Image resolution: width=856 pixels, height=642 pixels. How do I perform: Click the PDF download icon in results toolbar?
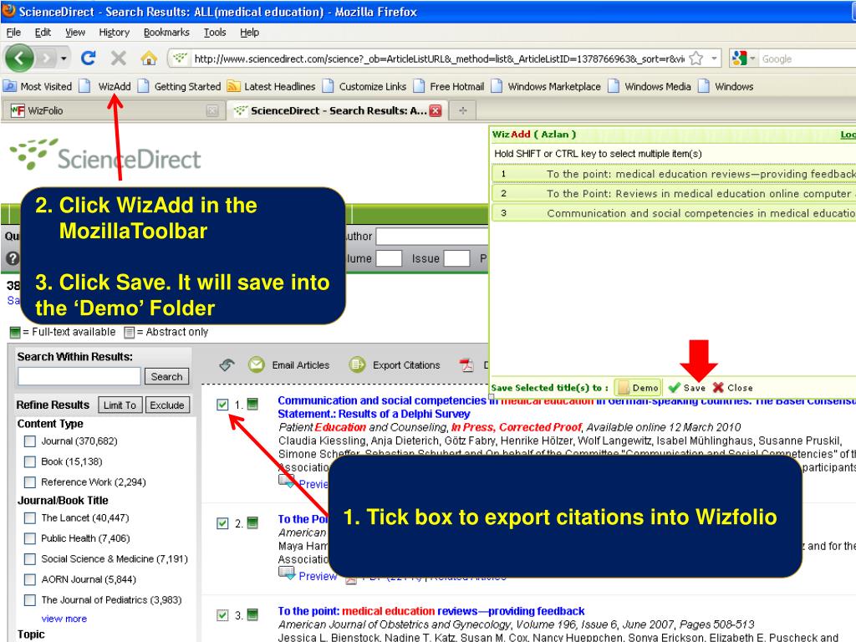point(466,364)
